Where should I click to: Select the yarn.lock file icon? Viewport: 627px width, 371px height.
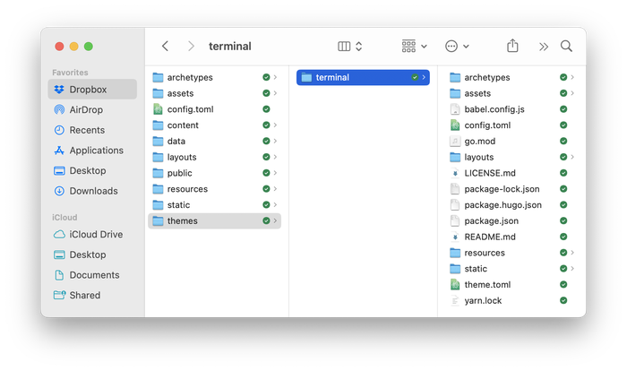tap(455, 300)
